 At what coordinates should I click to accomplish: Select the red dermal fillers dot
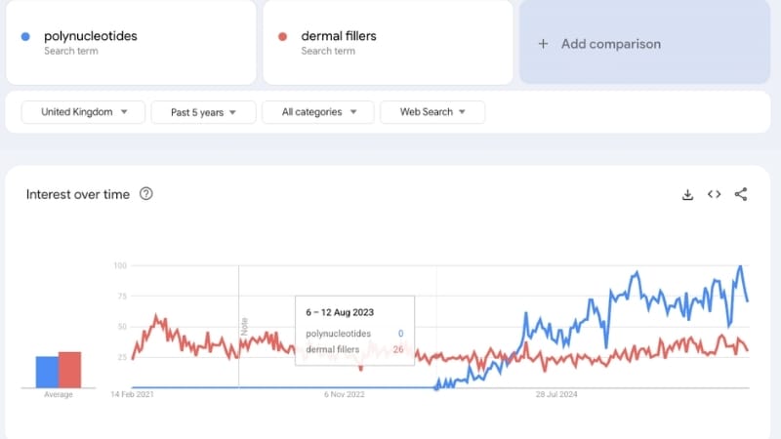(282, 36)
